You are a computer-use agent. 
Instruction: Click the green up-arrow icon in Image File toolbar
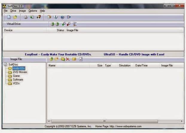tap(51, 59)
